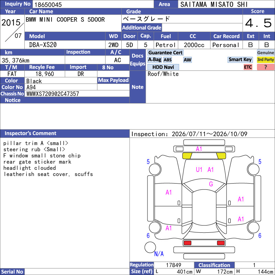The image size is (275, 275).
Task: Click the red ETC badge
Action: point(248,67)
